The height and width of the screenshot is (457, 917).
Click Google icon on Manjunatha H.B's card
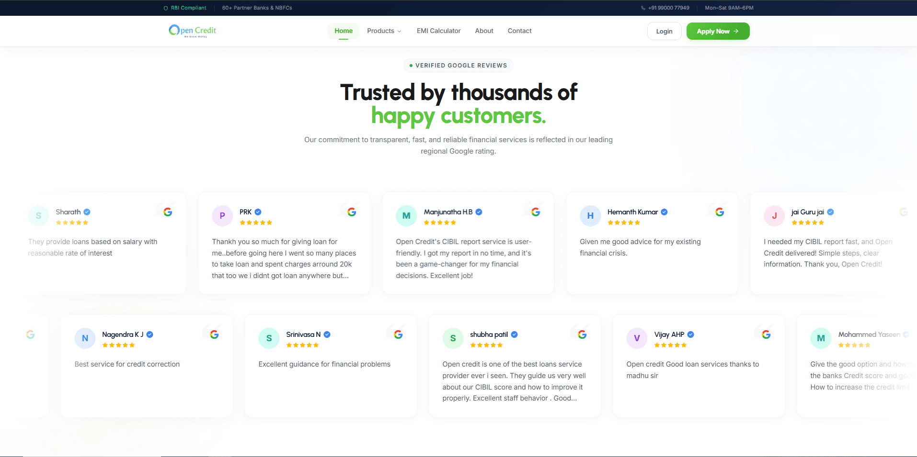pyautogui.click(x=536, y=212)
